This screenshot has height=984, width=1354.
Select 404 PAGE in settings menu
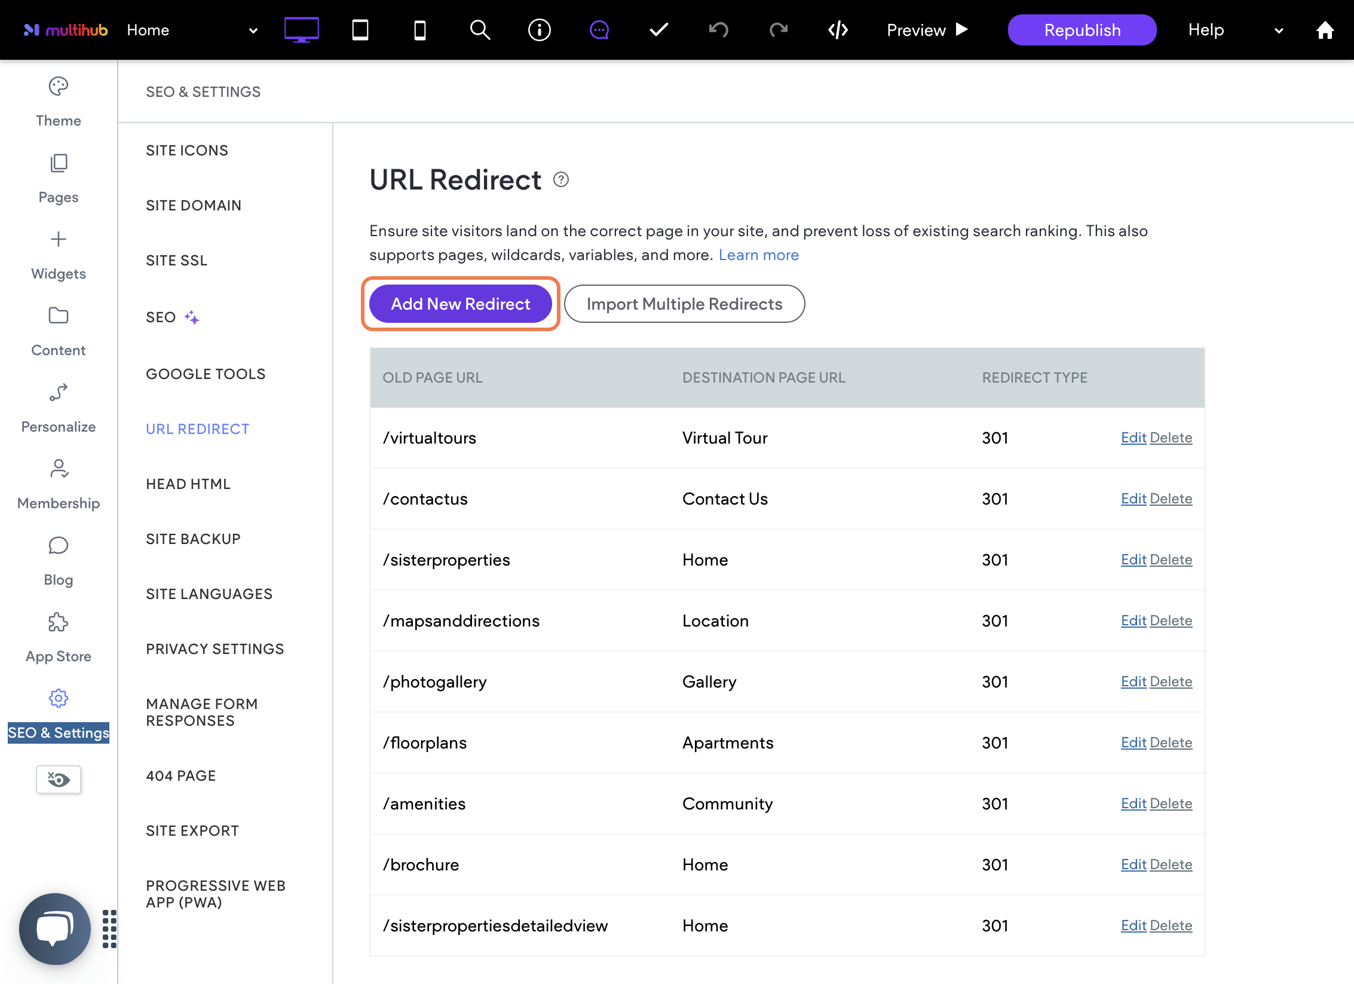[x=181, y=775]
